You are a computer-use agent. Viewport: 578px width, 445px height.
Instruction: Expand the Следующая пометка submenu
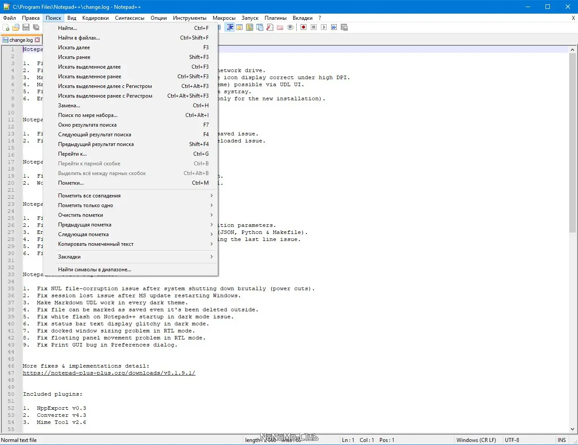(131, 234)
